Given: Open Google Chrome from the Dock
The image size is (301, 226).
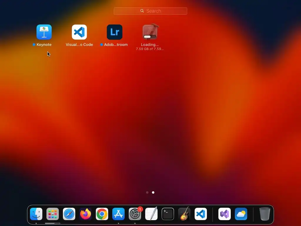Looking at the screenshot, I should (102, 214).
